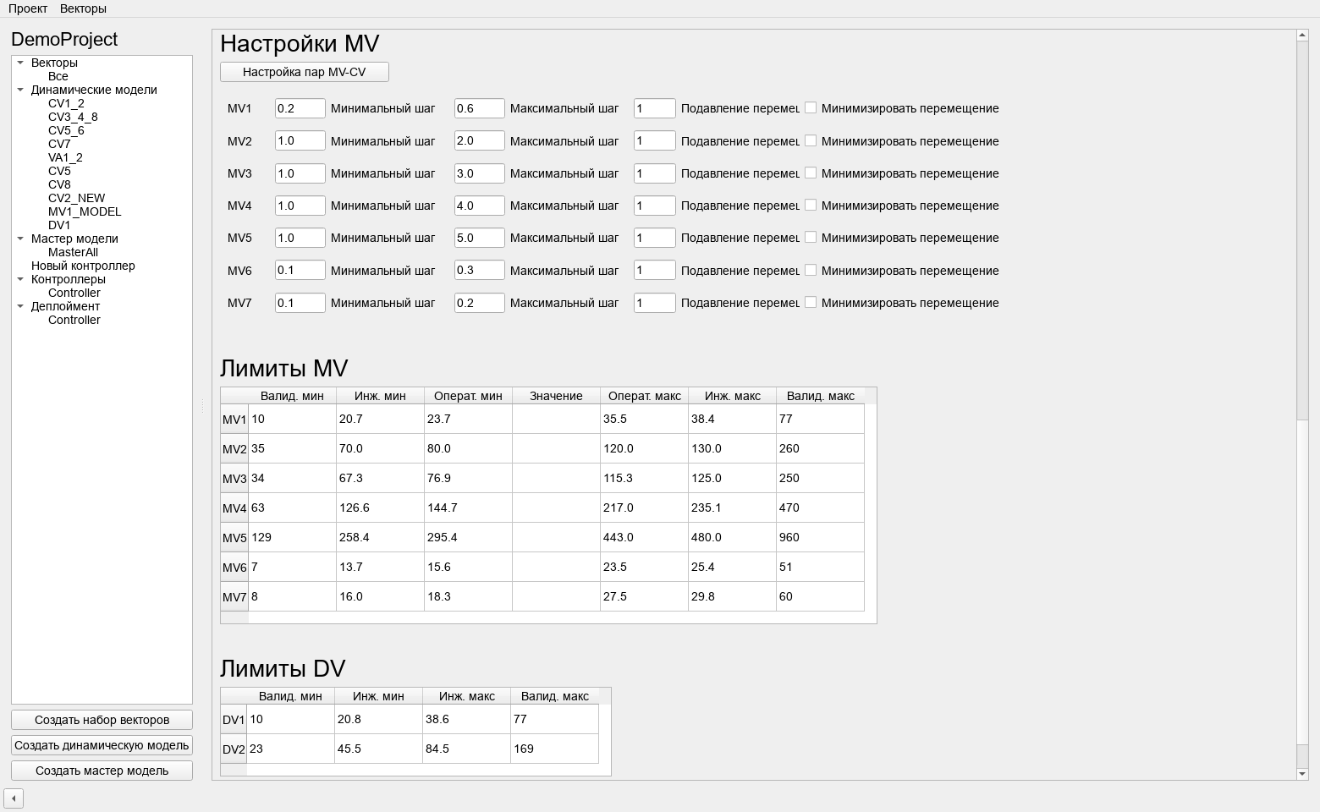
Task: Click 'Создать мастер модель' button
Action: [x=102, y=771]
